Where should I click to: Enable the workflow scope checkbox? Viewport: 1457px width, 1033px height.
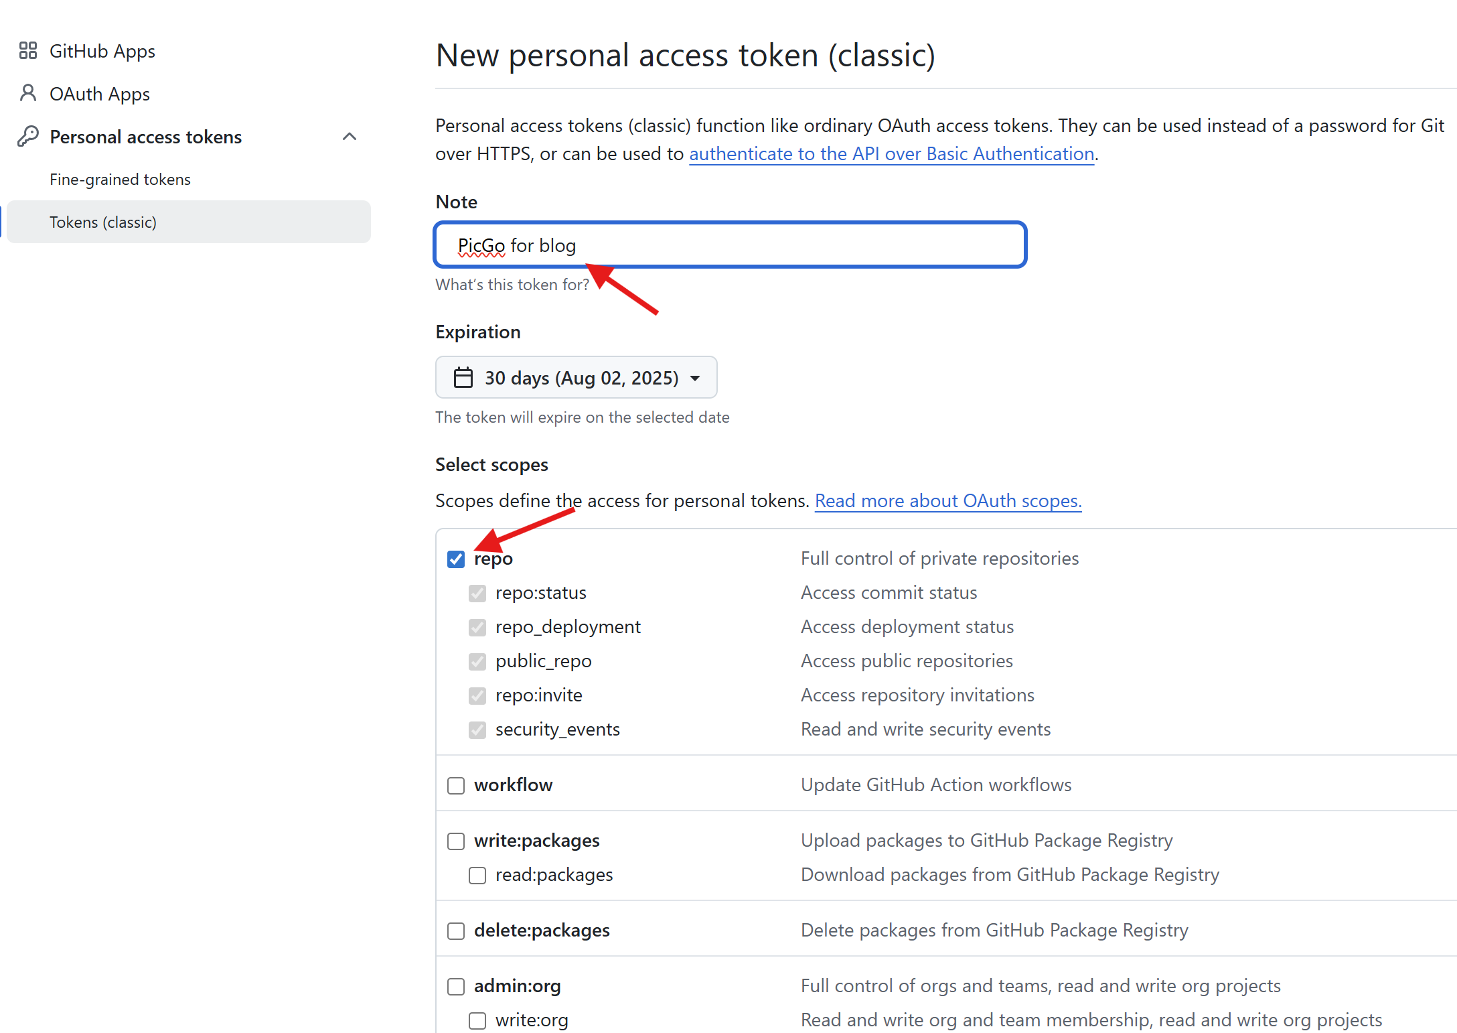click(x=456, y=785)
